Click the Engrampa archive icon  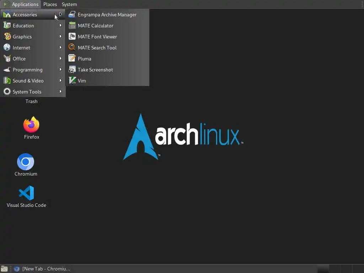pyautogui.click(x=72, y=14)
